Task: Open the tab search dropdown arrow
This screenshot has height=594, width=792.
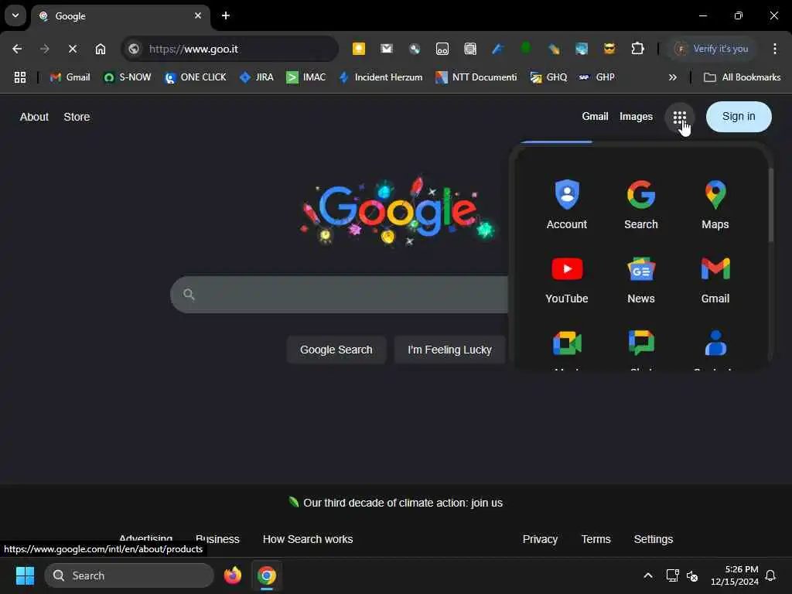Action: click(x=15, y=15)
